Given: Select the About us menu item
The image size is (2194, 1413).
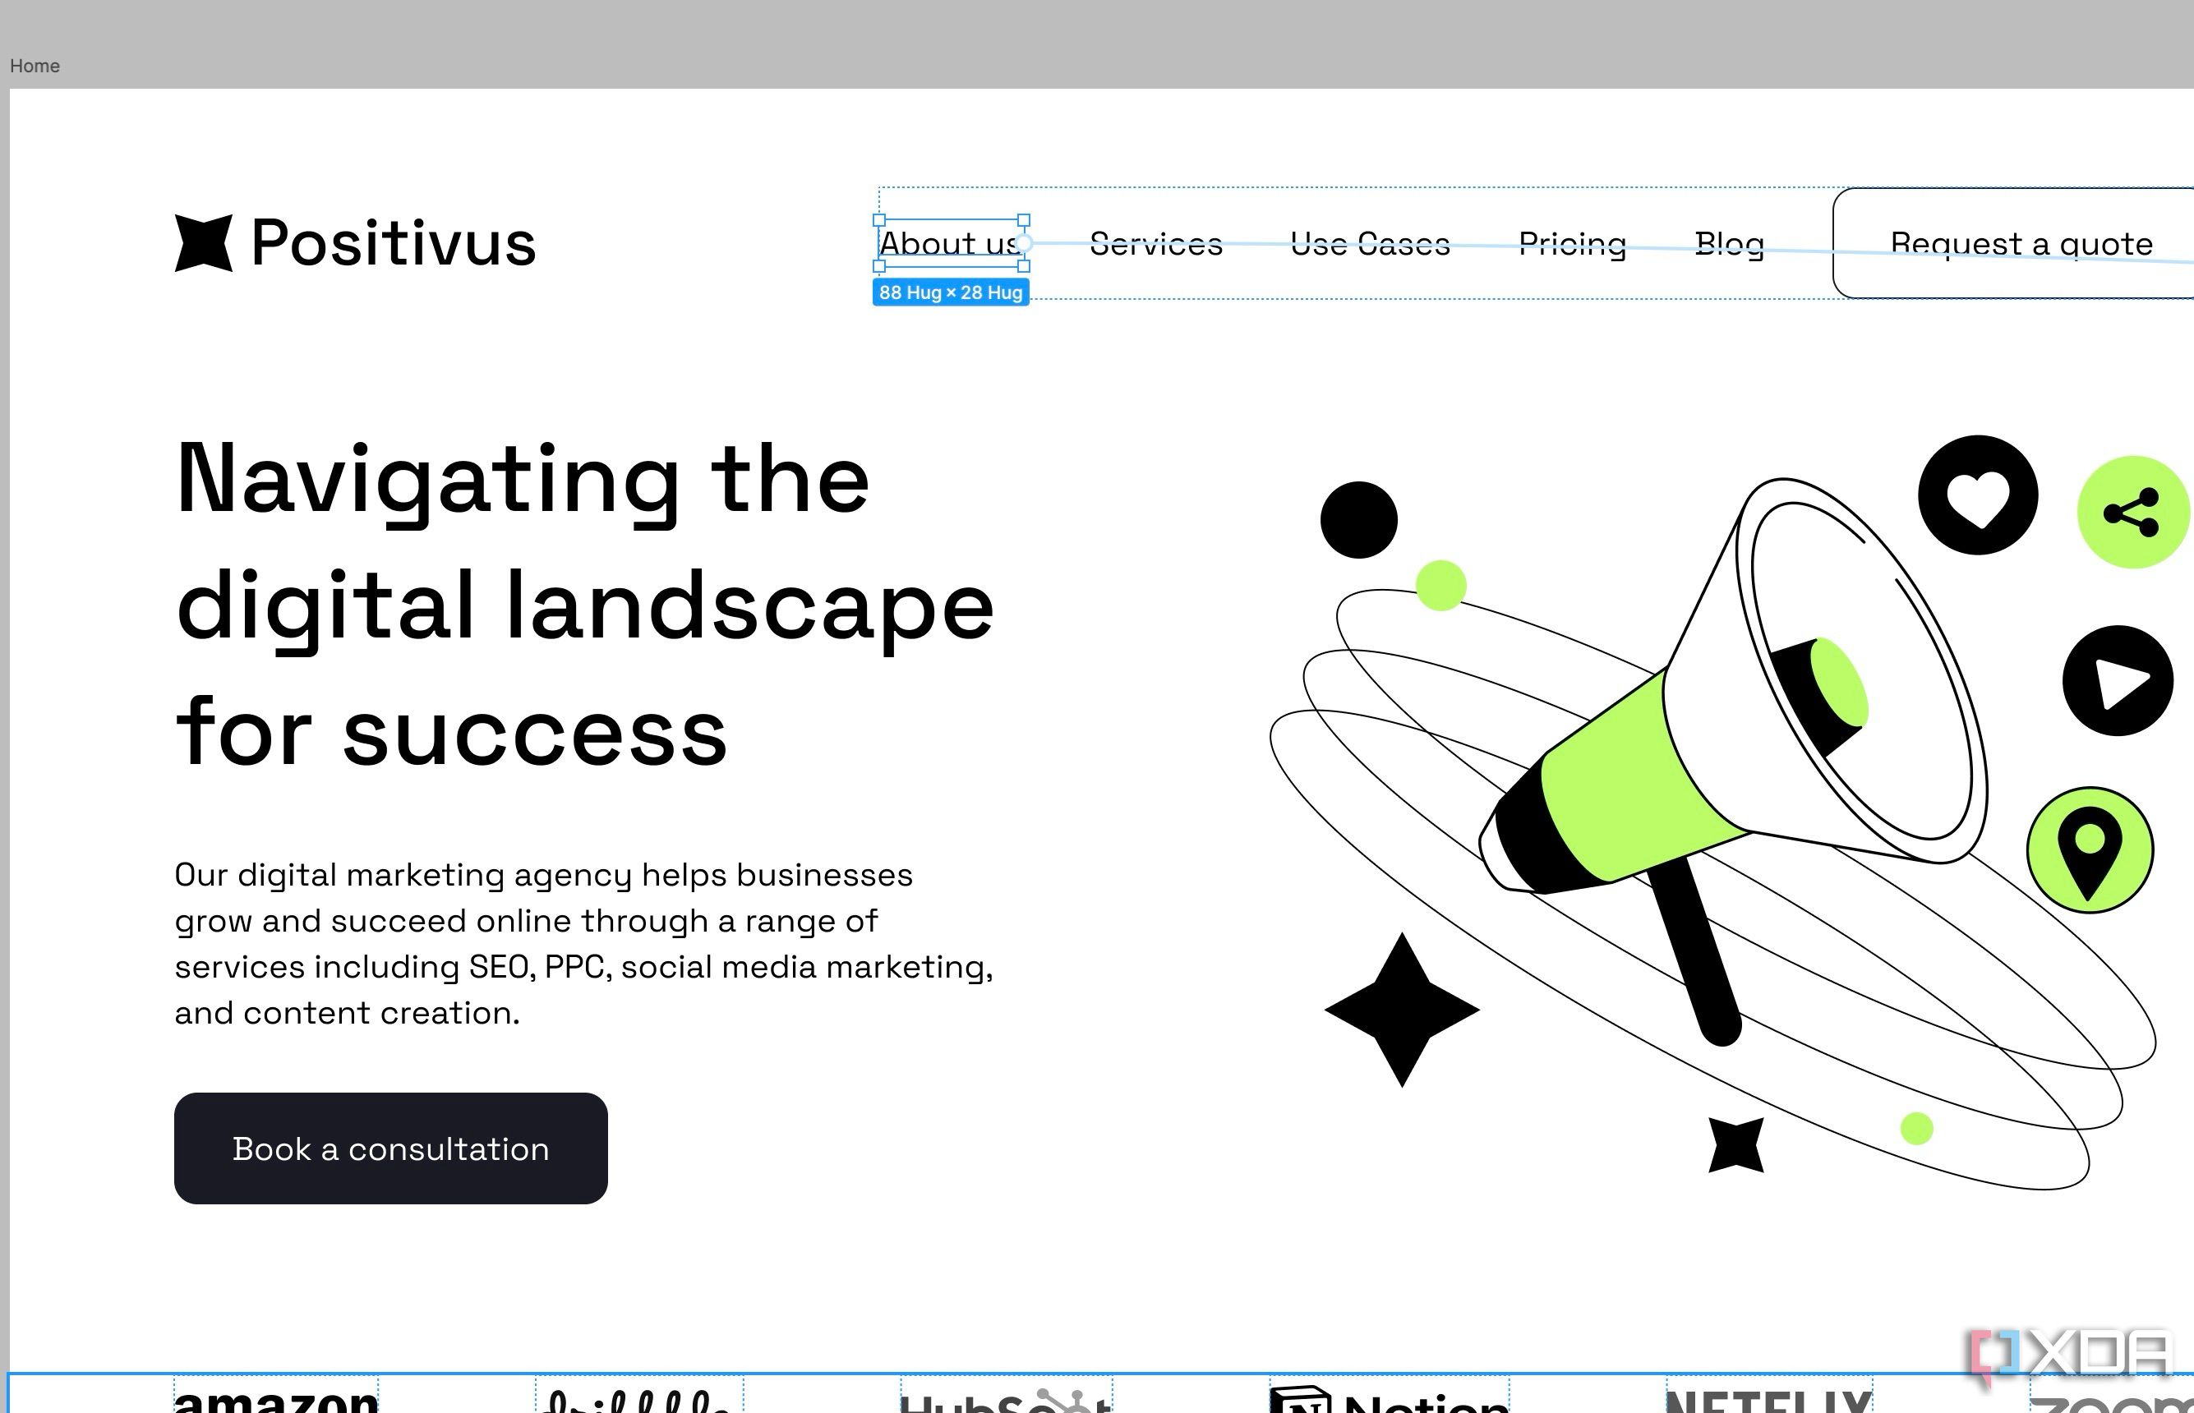Looking at the screenshot, I should coord(950,242).
